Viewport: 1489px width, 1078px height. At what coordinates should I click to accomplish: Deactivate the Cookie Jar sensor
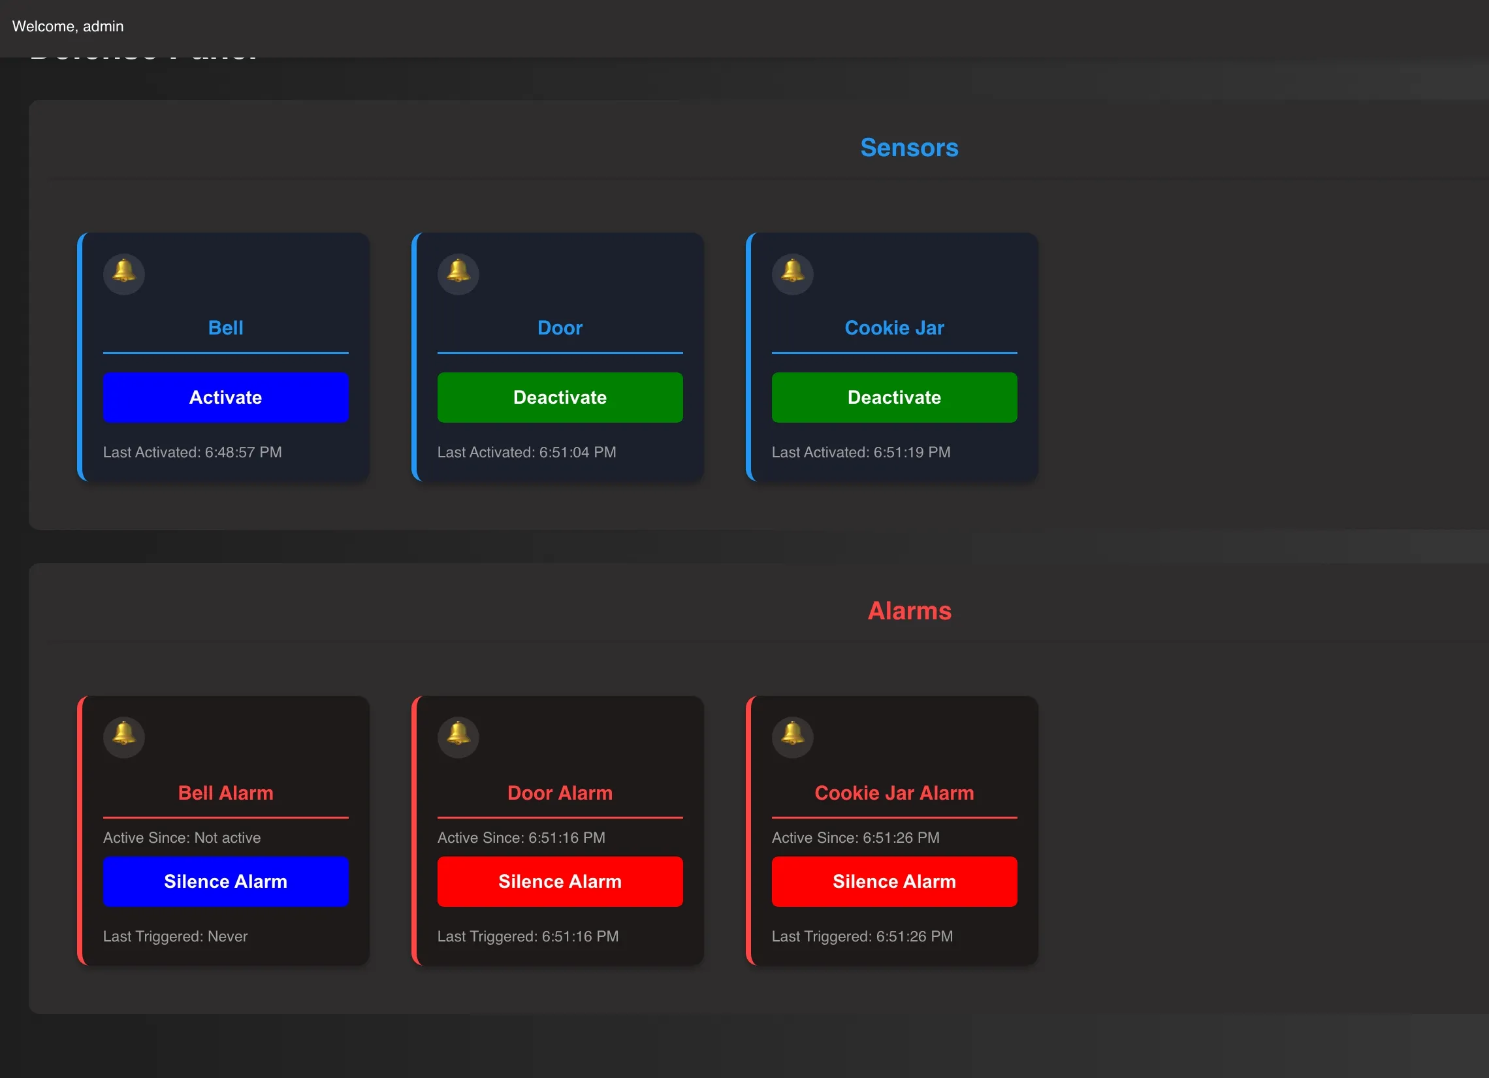click(x=893, y=397)
